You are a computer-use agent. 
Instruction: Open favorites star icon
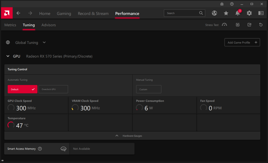click(x=226, y=13)
